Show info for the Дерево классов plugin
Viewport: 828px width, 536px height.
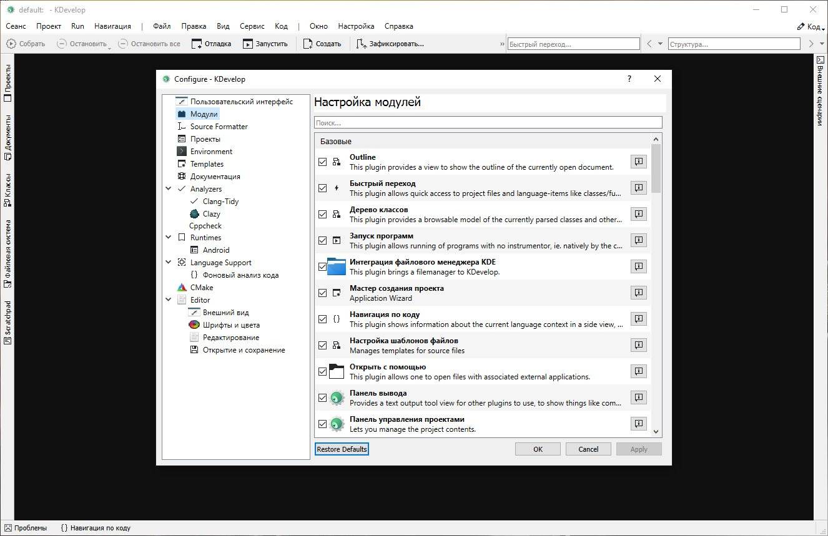coord(639,214)
